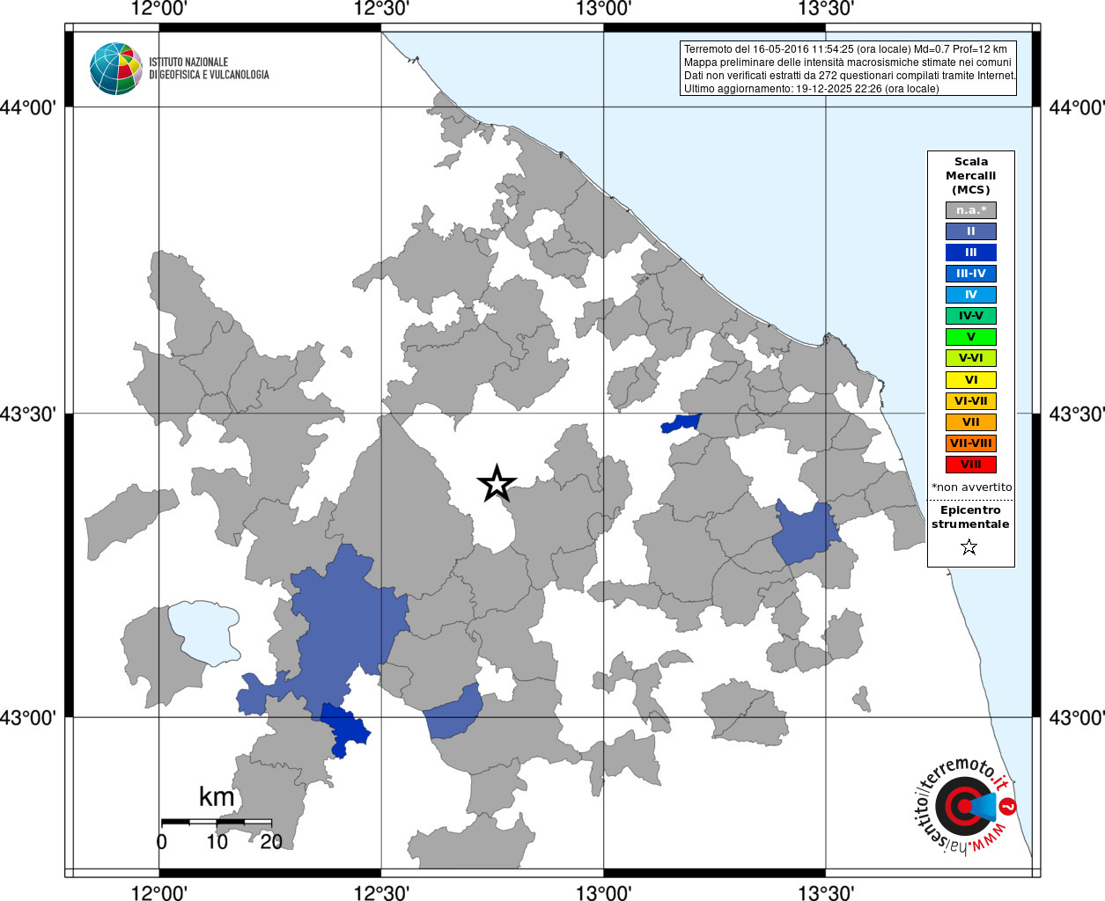Select the intensity II legend swatch
Image resolution: width=1105 pixels, height=901 pixels.
[x=970, y=231]
